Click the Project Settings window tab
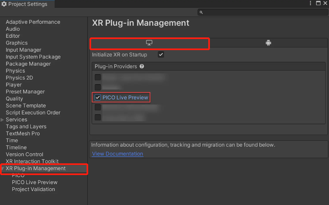329x205 pixels. point(27,4)
